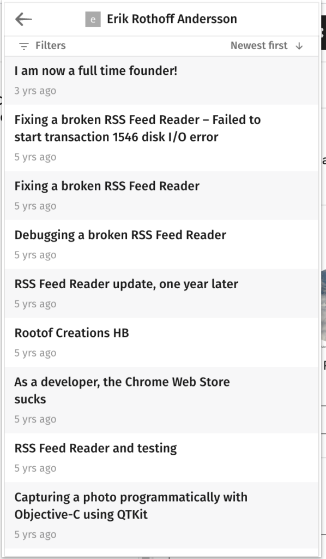Screen dimensions: 326x559
Task: Click the Erik Rothoff Andersson feed title
Action: click(x=172, y=19)
